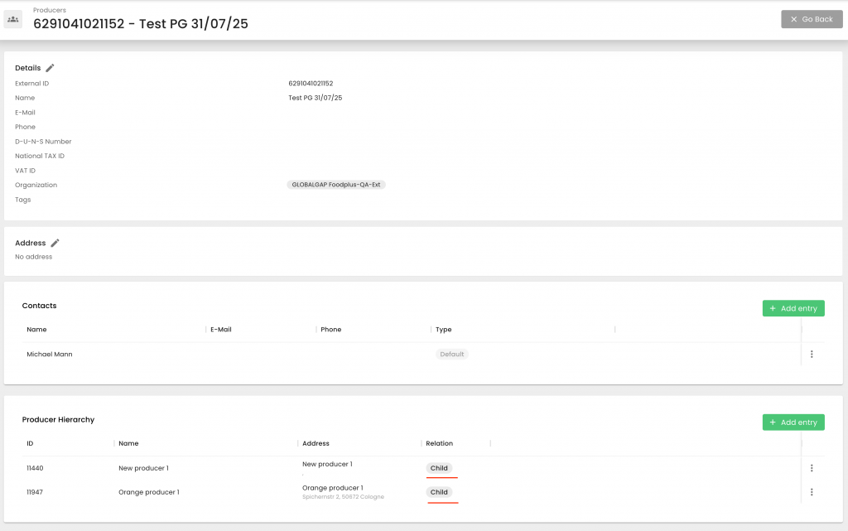Edit Details section via pencil icon
This screenshot has height=531, width=848.
pos(50,68)
